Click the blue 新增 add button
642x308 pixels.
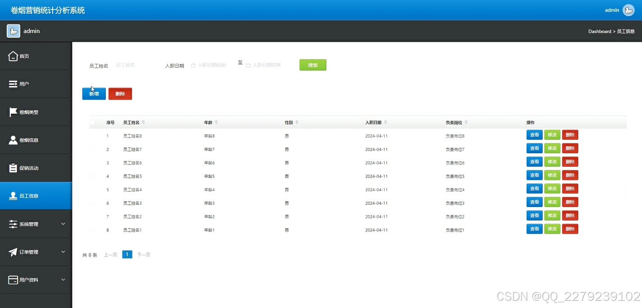(94, 93)
